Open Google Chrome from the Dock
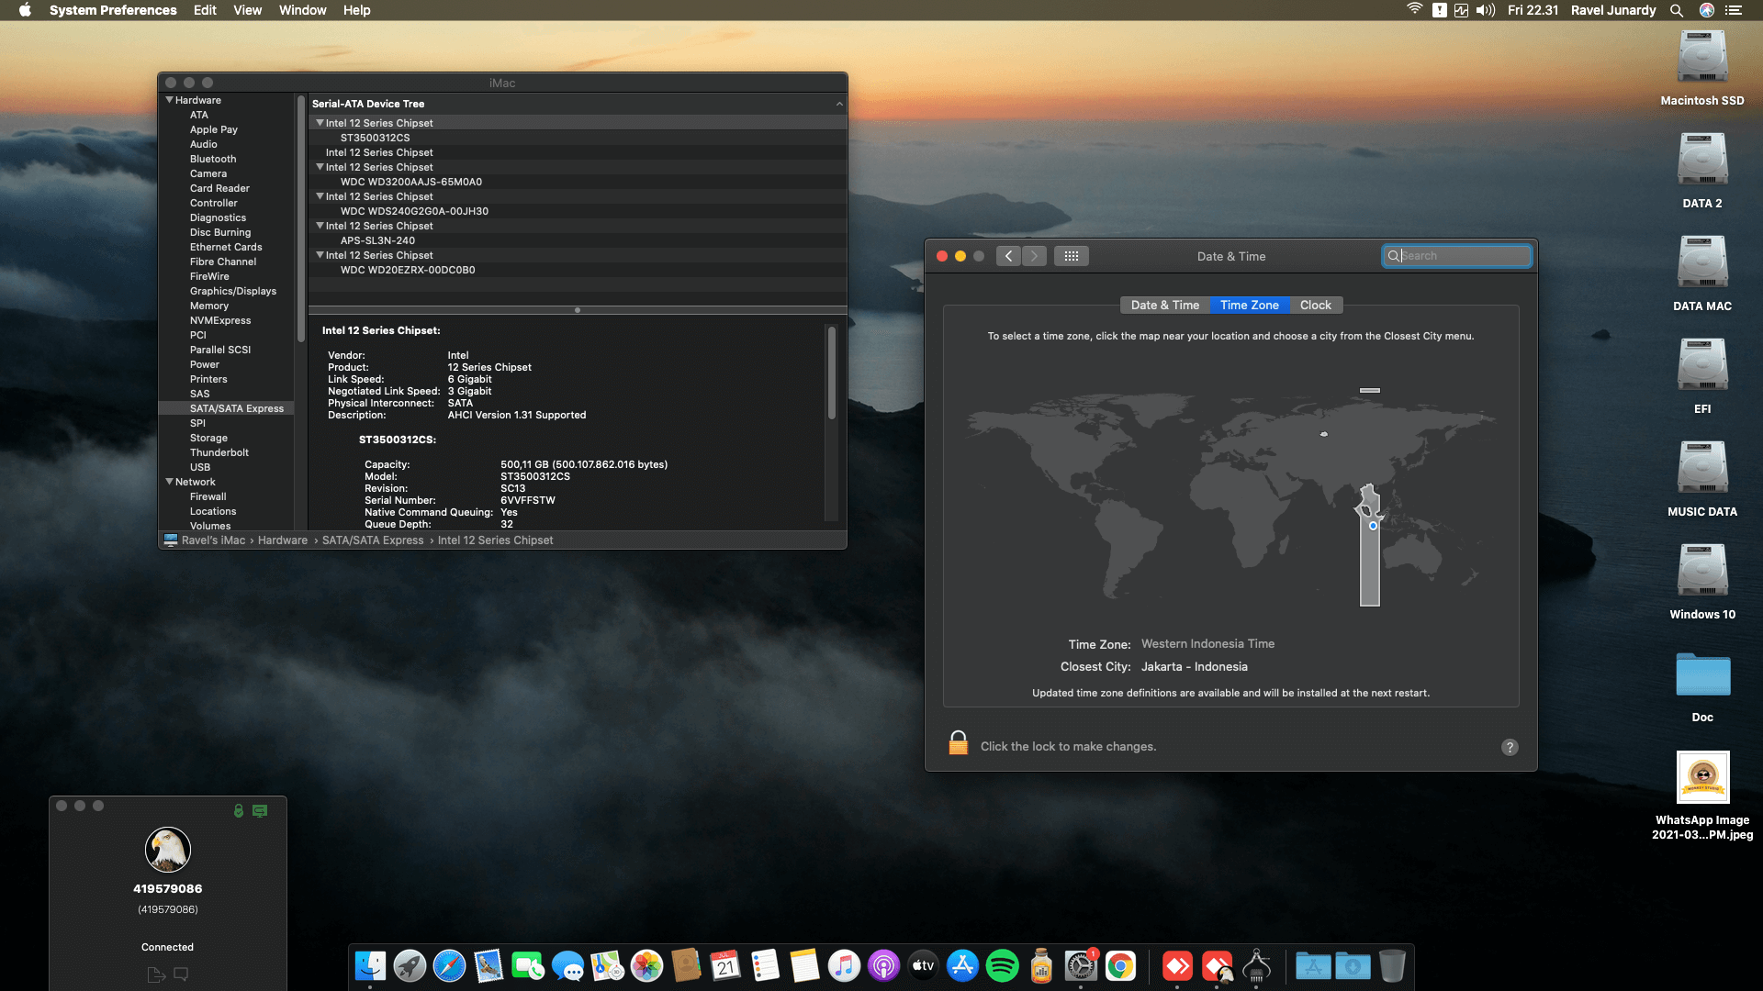 (x=1120, y=965)
